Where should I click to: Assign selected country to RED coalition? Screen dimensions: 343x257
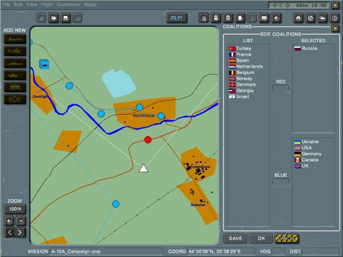pyautogui.click(x=281, y=88)
